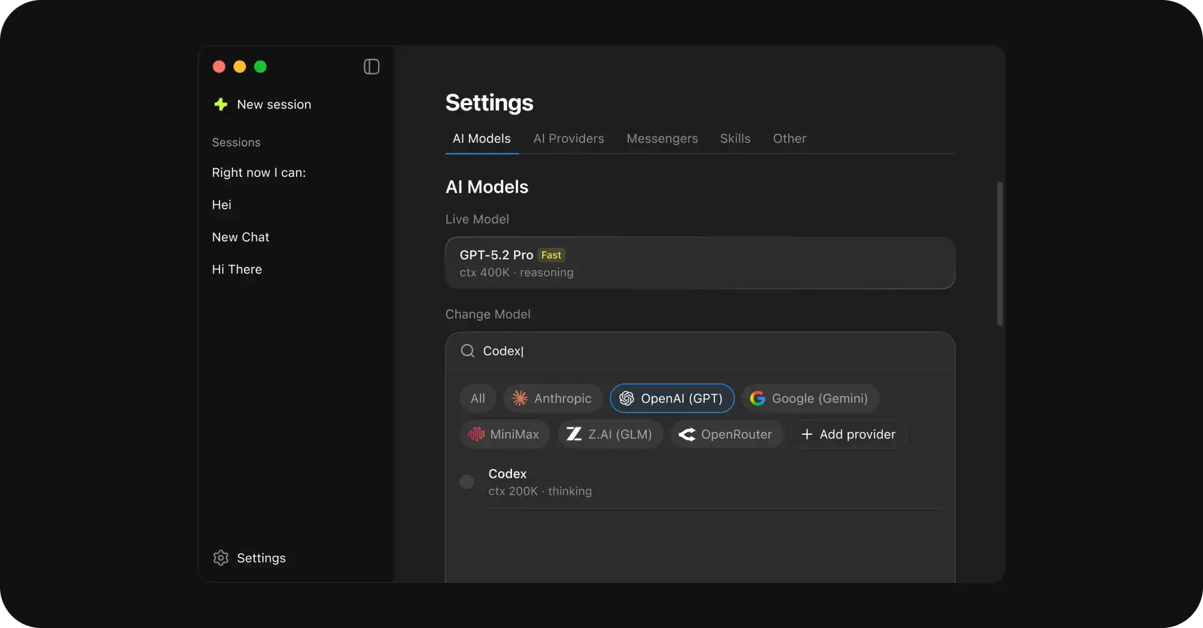
Task: Switch to the AI Models tab
Action: pos(481,139)
